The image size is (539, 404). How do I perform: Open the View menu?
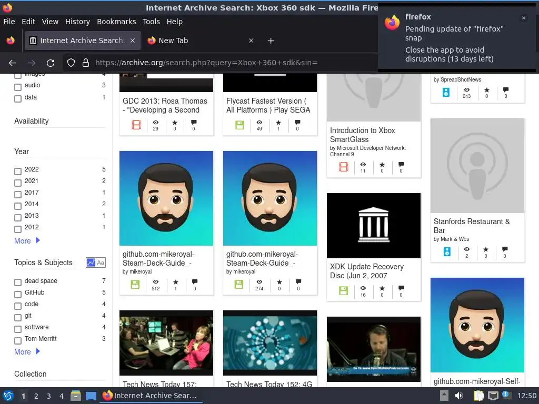pos(50,22)
